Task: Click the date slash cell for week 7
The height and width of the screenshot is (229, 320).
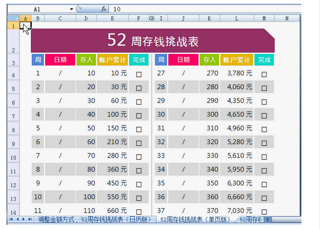Action: [x=60, y=156]
